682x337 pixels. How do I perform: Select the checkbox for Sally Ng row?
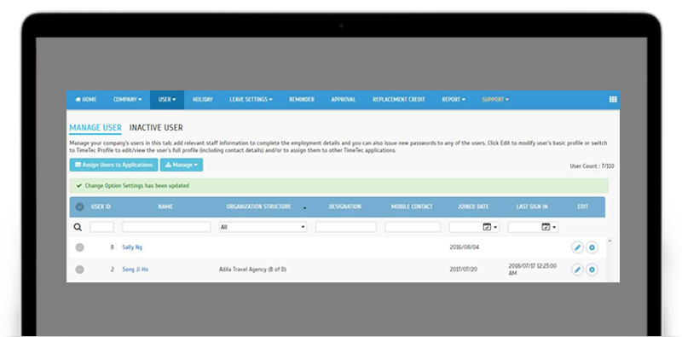point(79,247)
